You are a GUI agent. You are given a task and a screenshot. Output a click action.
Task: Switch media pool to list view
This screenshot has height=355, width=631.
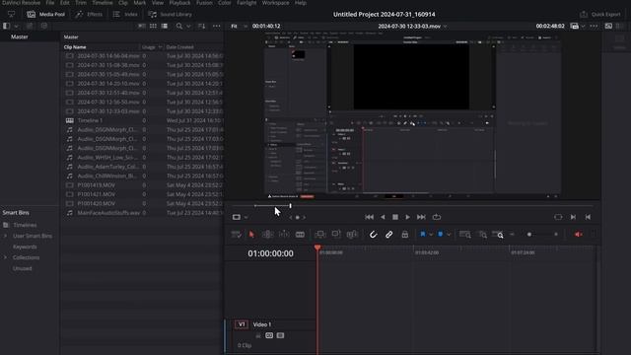click(x=165, y=26)
